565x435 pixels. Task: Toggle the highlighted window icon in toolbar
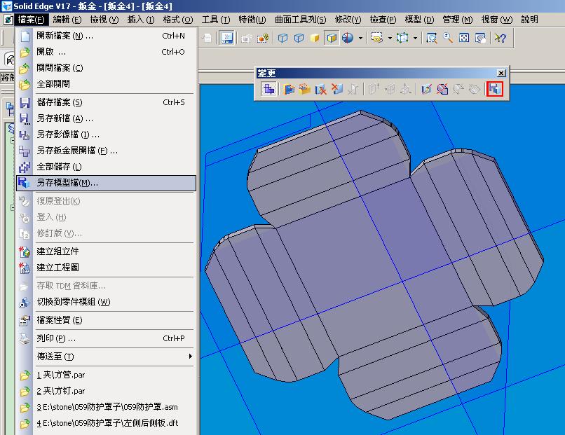pos(226,38)
